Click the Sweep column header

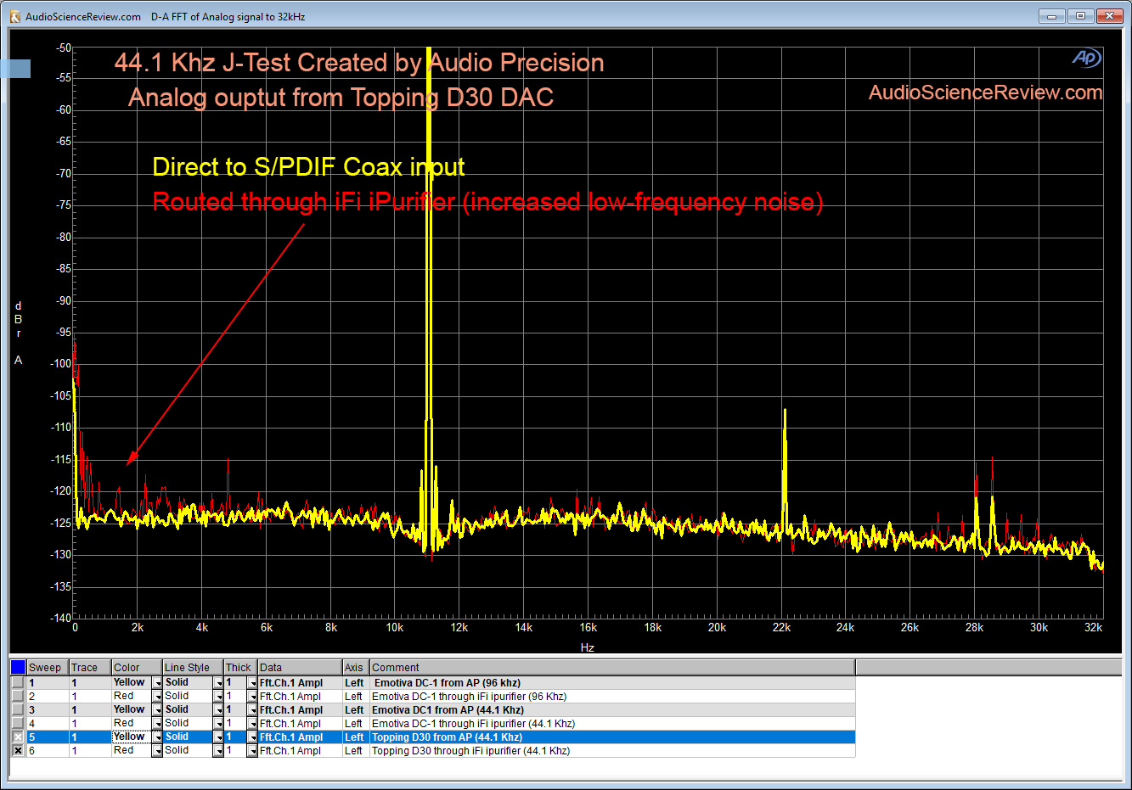pyautogui.click(x=48, y=668)
